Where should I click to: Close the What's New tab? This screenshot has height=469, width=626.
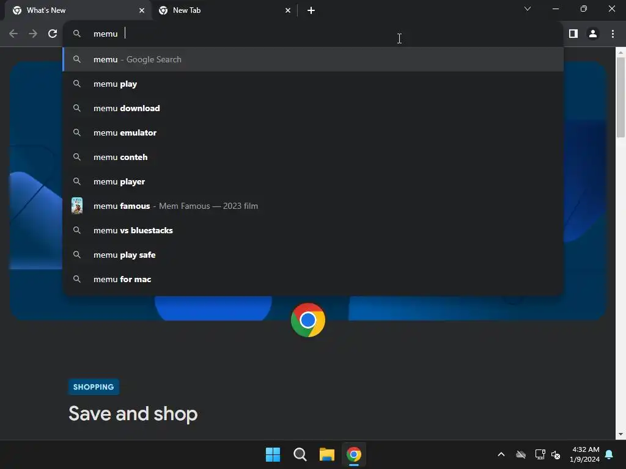(x=142, y=10)
